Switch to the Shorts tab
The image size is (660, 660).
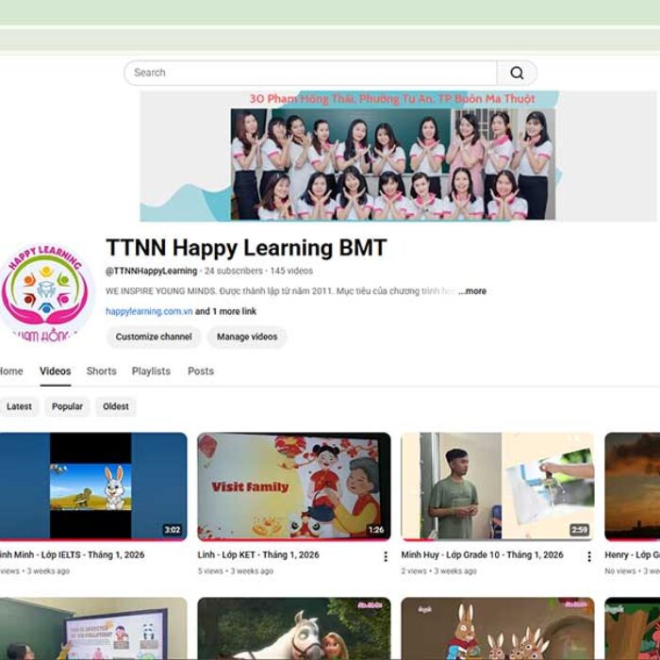coord(101,371)
